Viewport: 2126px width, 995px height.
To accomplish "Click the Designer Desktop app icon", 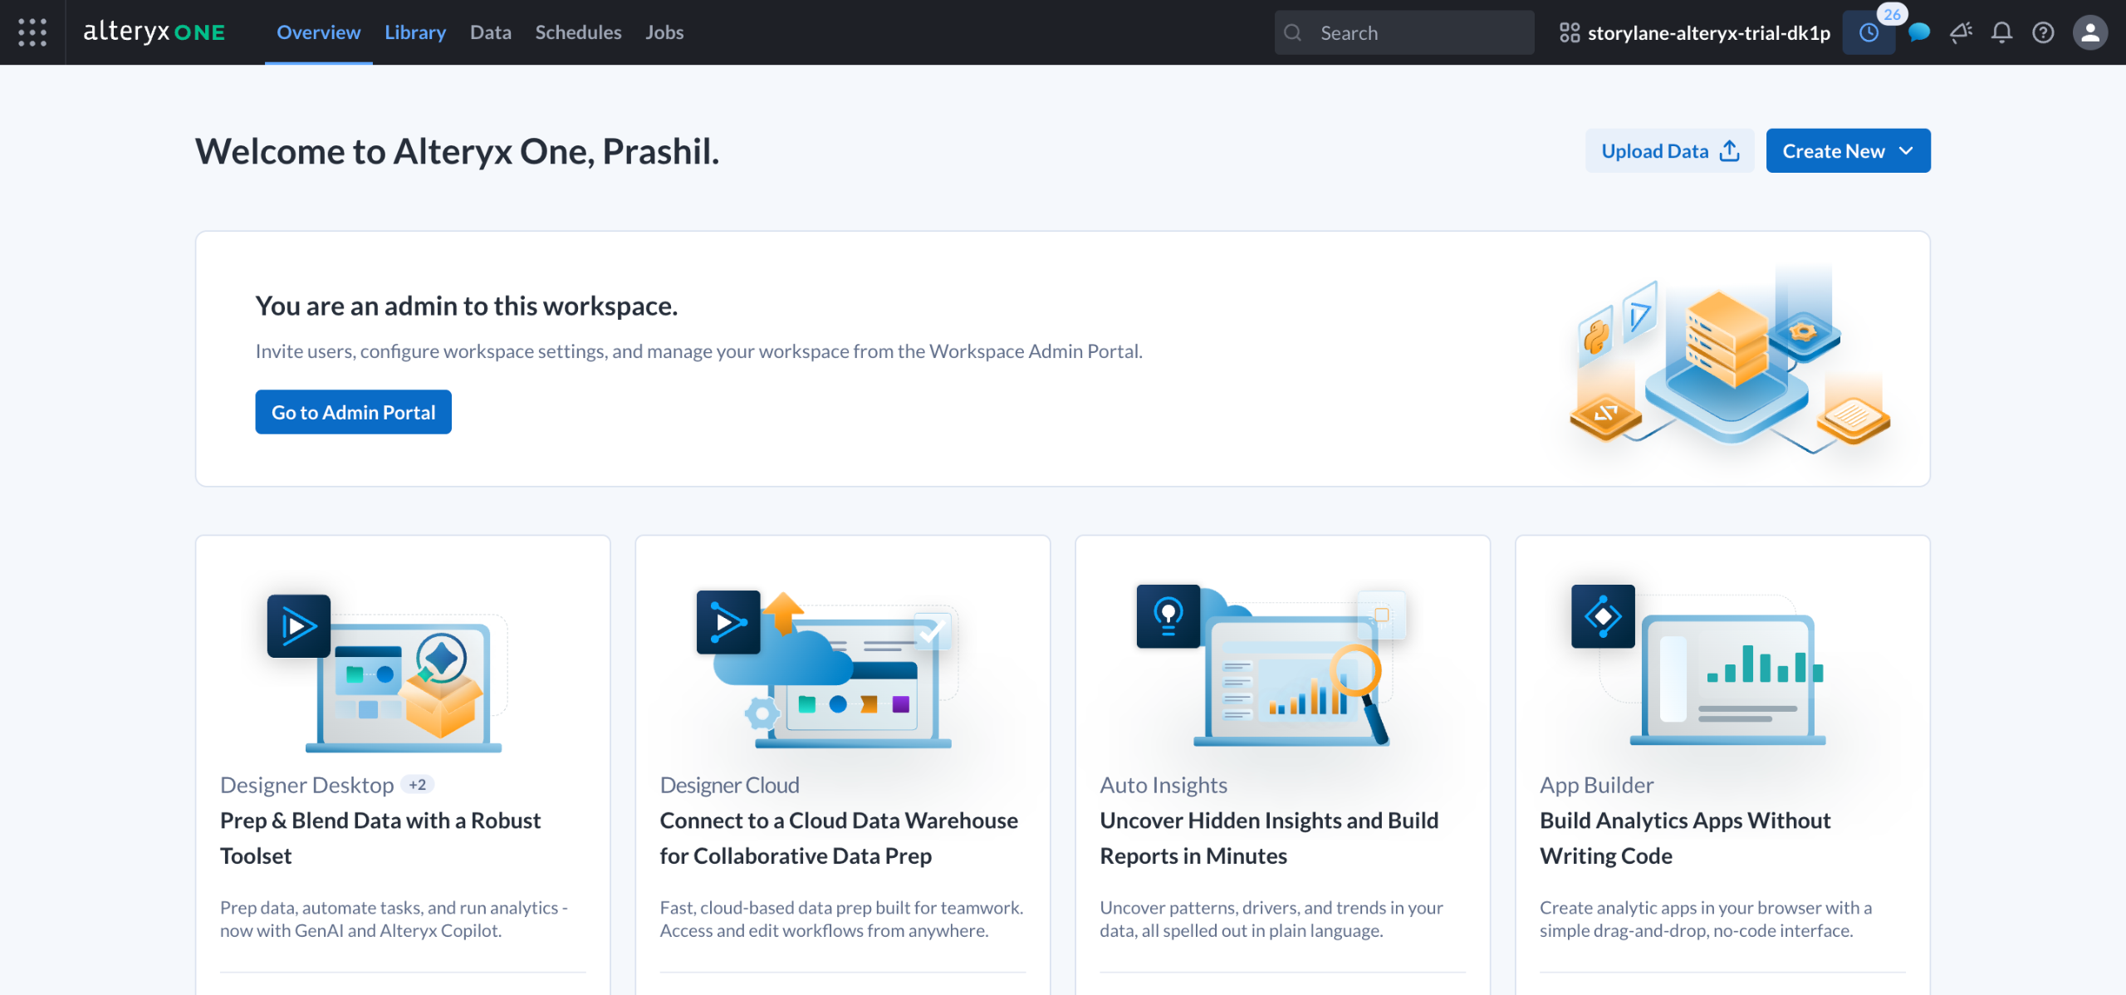I will point(299,625).
